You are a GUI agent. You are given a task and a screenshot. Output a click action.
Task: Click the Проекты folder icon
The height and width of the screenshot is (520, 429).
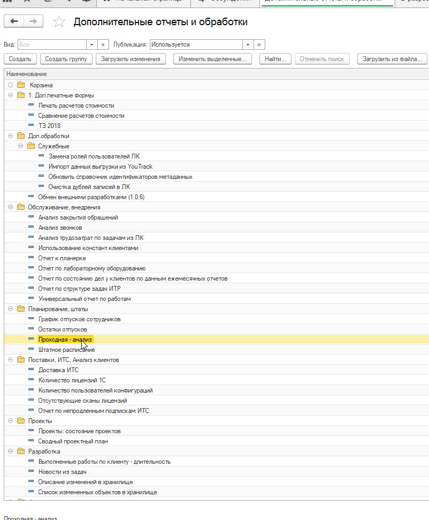click(21, 421)
